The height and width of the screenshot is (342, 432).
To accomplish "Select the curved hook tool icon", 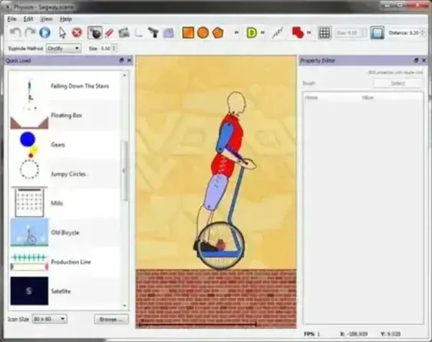I will 138,33.
